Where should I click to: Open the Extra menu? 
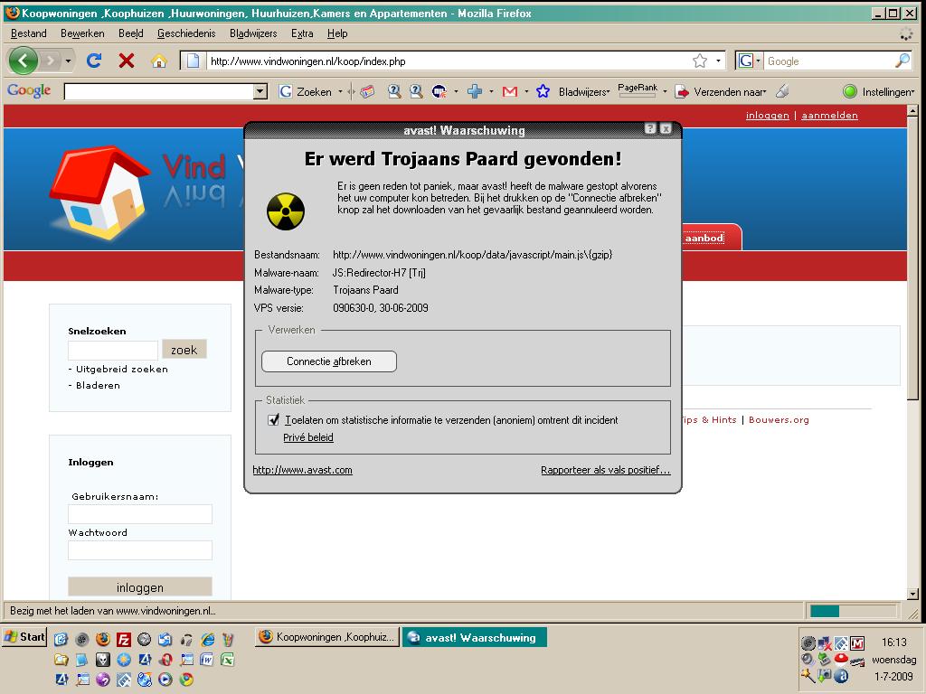(302, 33)
